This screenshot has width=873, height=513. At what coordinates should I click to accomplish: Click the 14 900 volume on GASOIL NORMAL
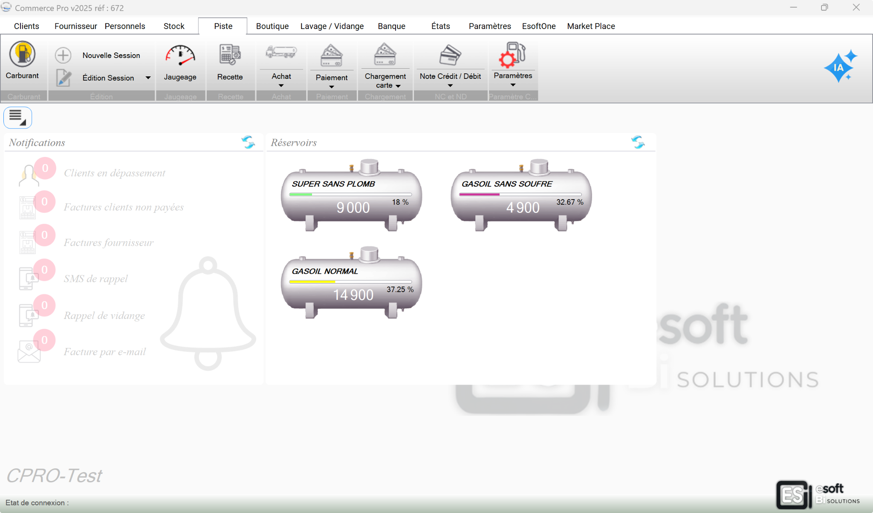tap(353, 295)
